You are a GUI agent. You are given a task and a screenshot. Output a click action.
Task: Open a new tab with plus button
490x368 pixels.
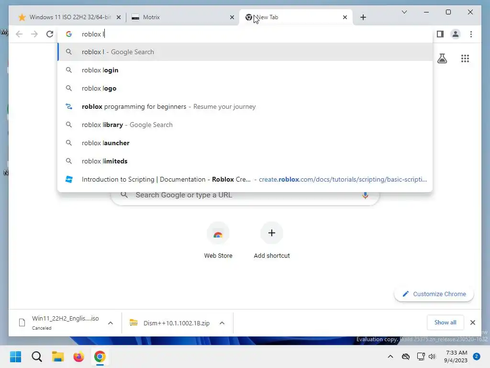363,17
